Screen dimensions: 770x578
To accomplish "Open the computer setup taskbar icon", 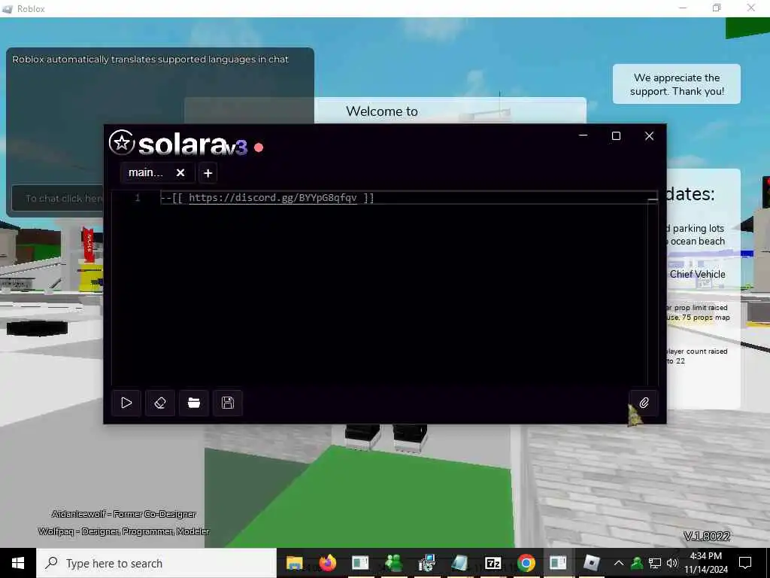I will (x=427, y=563).
